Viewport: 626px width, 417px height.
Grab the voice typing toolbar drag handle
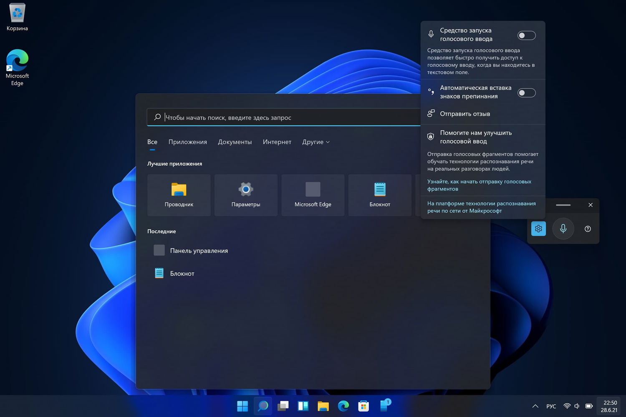[x=563, y=205]
